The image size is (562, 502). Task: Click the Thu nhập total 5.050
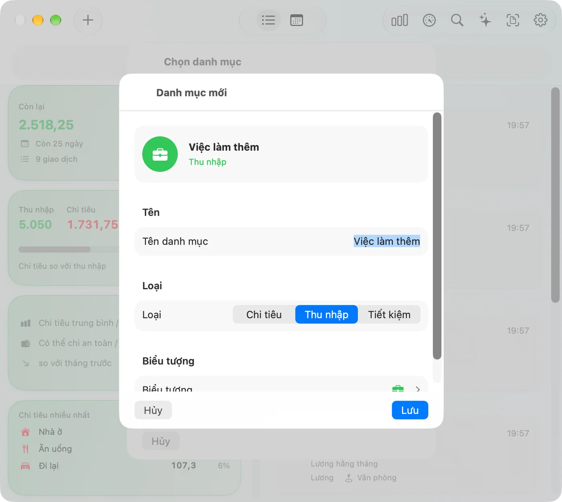35,225
